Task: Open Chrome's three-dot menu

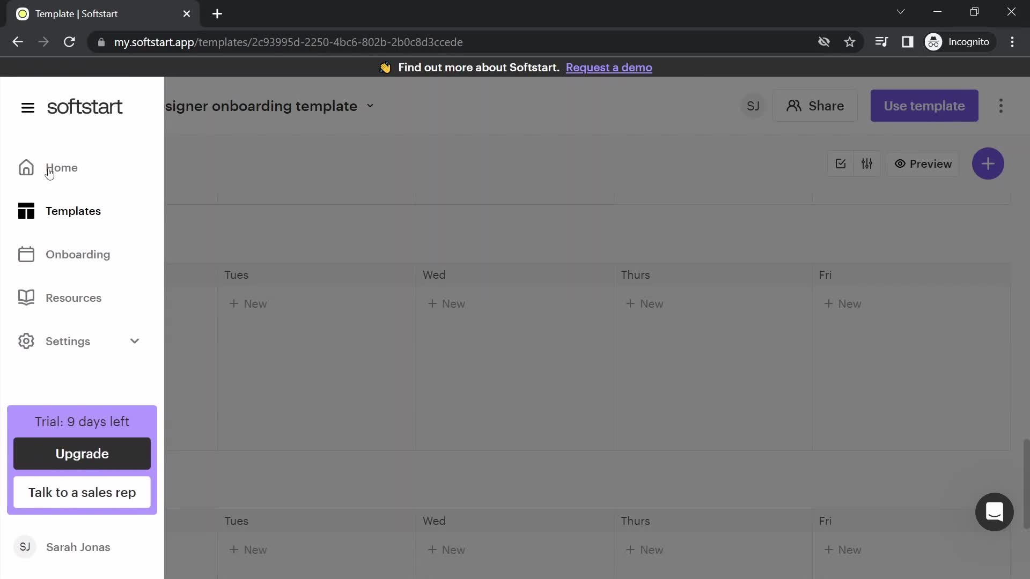Action: coord(1012,42)
